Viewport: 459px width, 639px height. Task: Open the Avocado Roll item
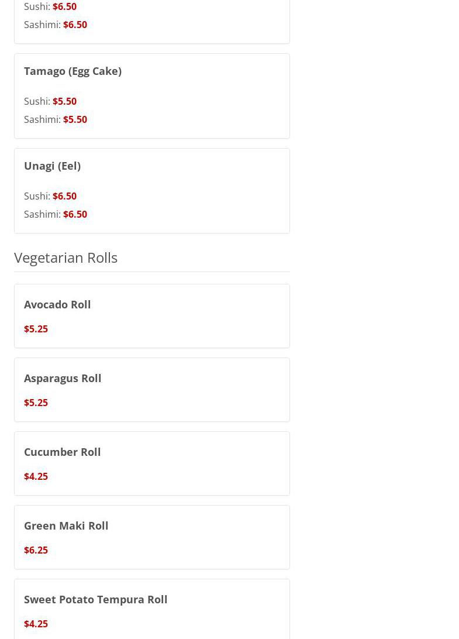coord(57,304)
